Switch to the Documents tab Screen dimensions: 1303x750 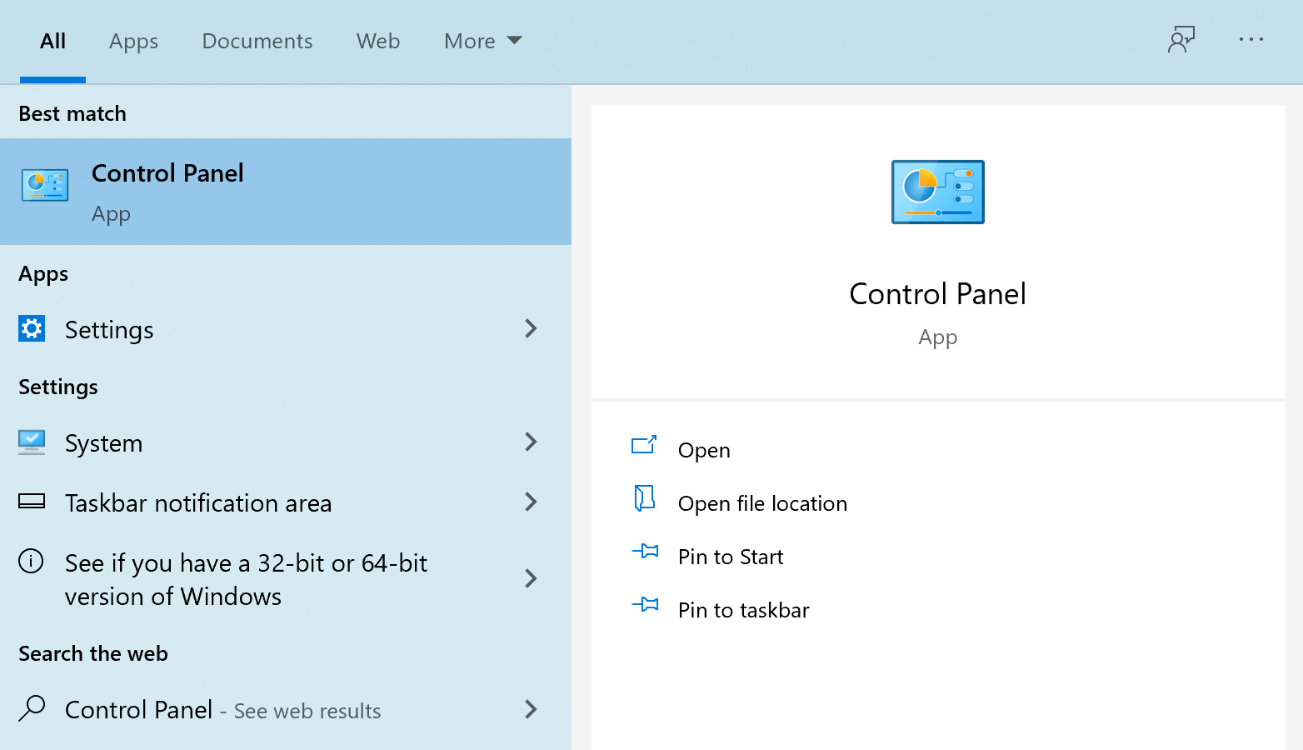[x=257, y=41]
